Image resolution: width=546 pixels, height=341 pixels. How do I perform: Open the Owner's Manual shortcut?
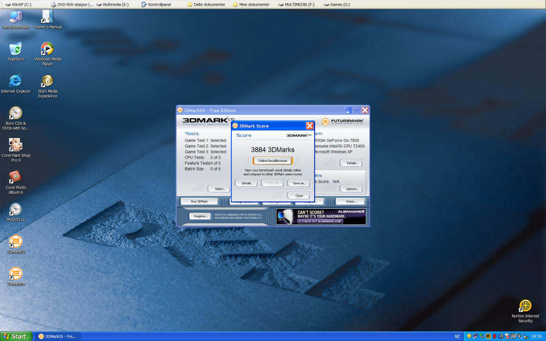pos(47,20)
